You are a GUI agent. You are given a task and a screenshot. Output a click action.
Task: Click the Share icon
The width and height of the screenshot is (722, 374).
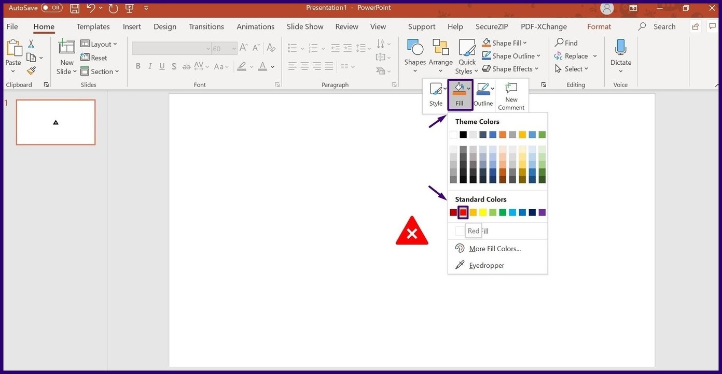[x=696, y=27]
